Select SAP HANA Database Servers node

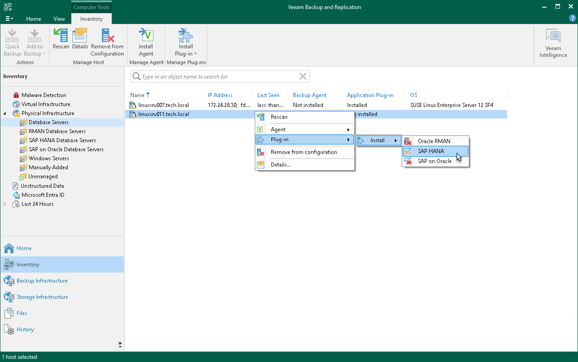click(x=62, y=140)
